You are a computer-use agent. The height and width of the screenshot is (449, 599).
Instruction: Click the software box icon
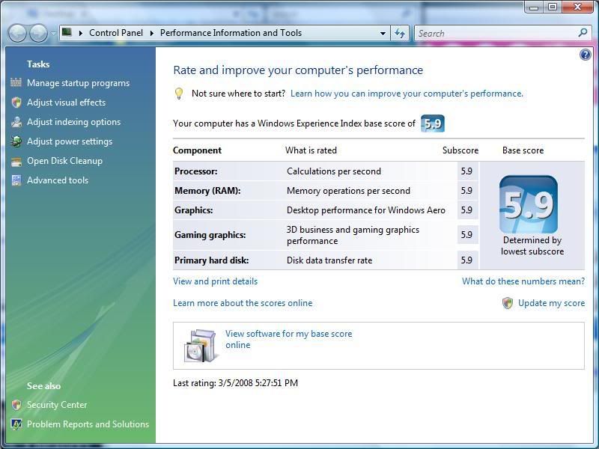pyautogui.click(x=201, y=346)
